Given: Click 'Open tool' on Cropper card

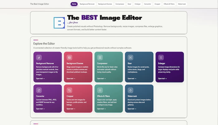Looking at the screenshot, I should [71, 109].
